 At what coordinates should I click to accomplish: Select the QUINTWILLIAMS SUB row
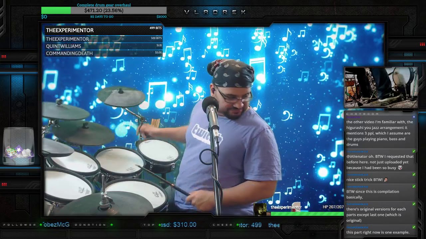104,46
